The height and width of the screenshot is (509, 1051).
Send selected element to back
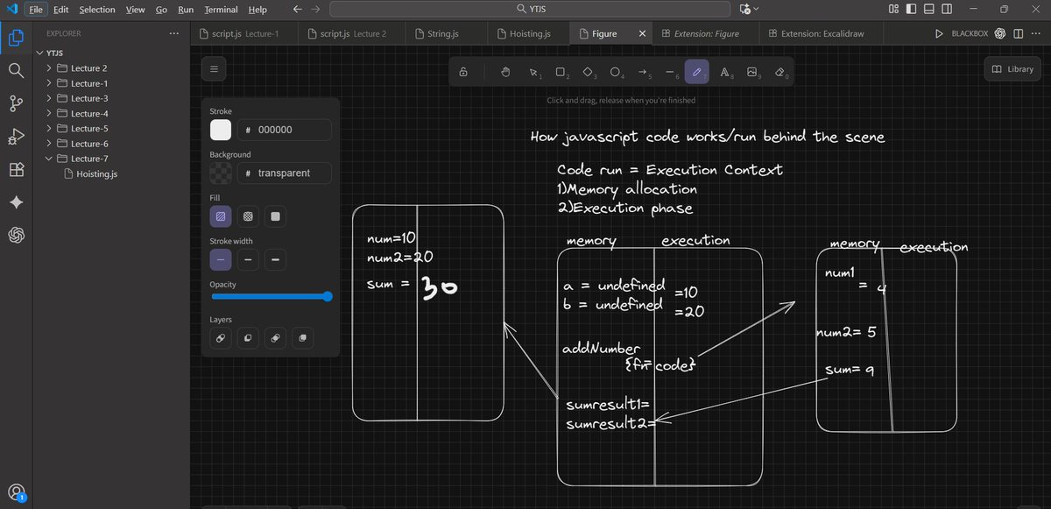[221, 337]
